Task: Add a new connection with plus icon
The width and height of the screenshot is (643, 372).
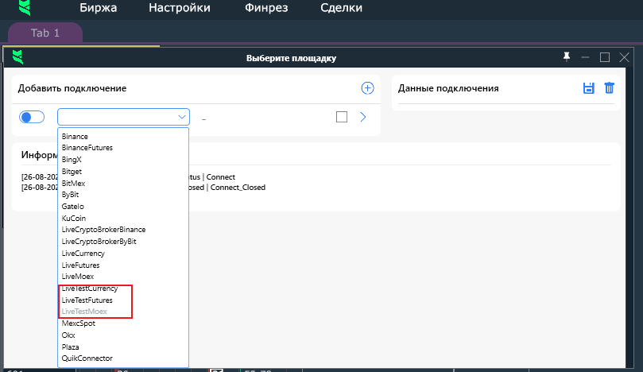Action: coord(367,88)
